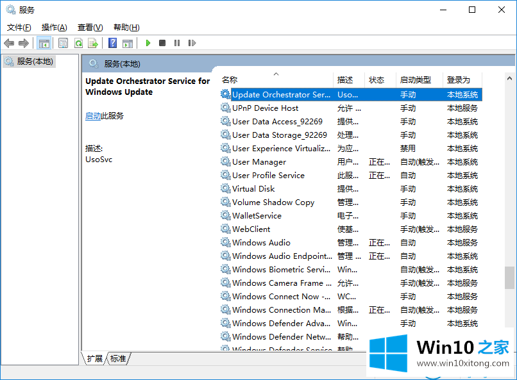This screenshot has width=517, height=380.
Task: Click the Back arrow toolbar icon
Action: 9,43
